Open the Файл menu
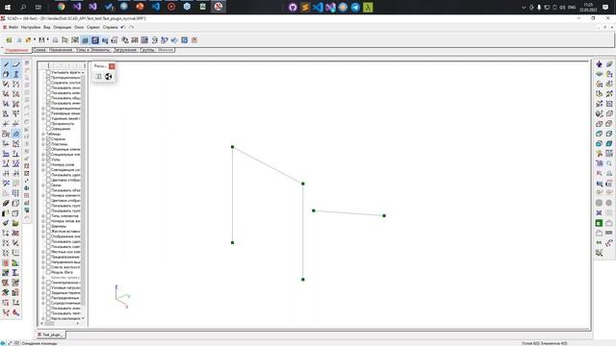Image resolution: width=616 pixels, height=346 pixels. [13, 28]
